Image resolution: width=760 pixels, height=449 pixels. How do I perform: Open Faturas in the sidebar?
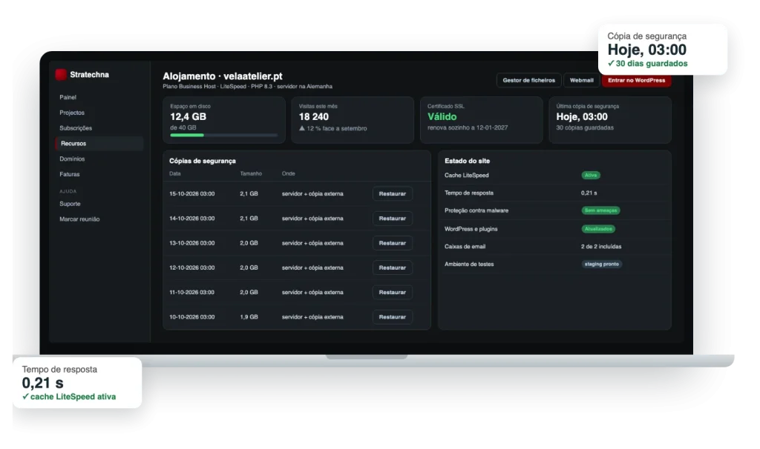tap(69, 174)
